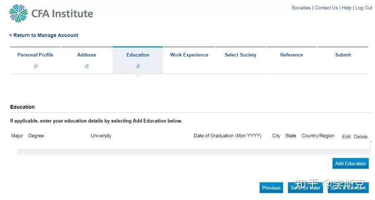This screenshot has width=375, height=200.
Task: Click the CFA Institute logo
Action: click(51, 13)
